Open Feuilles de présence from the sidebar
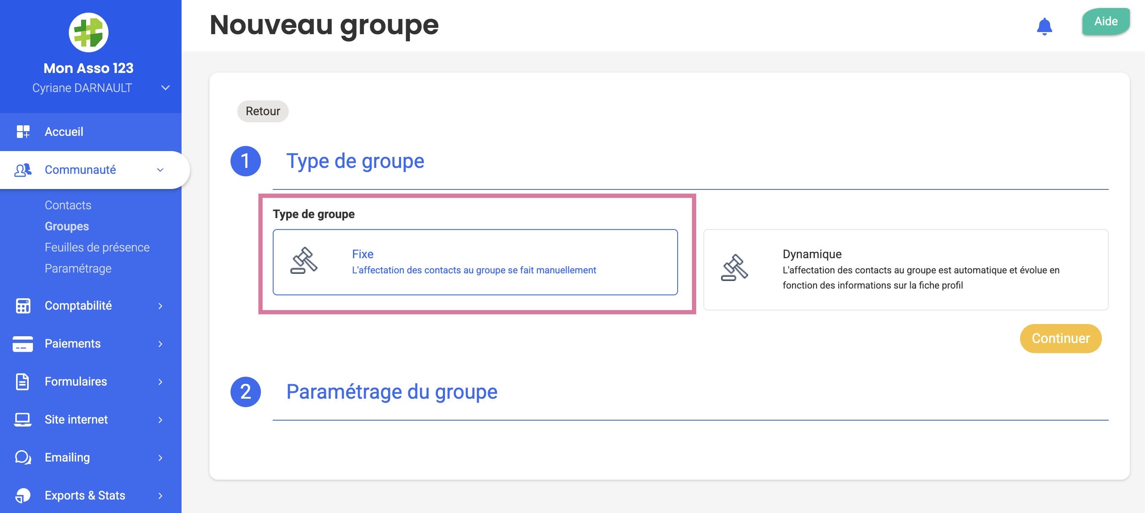Screen dimensions: 1145x513 97,247
